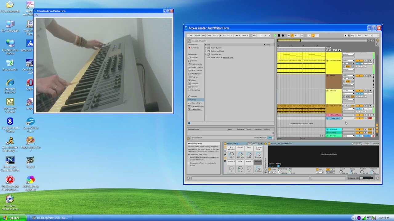The height and width of the screenshot is (221, 394).
Task: Open the File menu in webcam window
Action: click(x=37, y=15)
